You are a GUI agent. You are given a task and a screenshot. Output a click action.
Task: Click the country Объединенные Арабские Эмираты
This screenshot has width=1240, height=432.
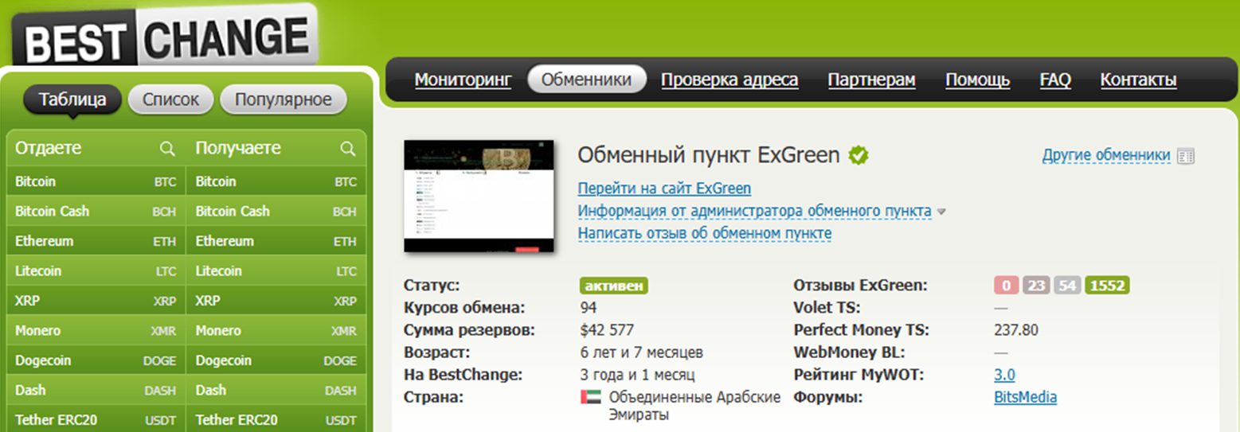694,406
